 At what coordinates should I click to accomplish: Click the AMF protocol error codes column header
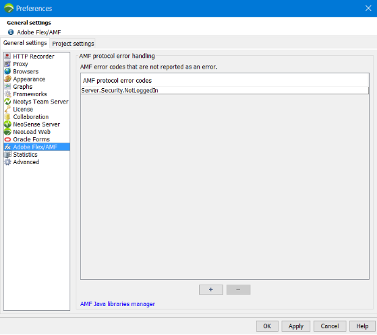pos(225,80)
